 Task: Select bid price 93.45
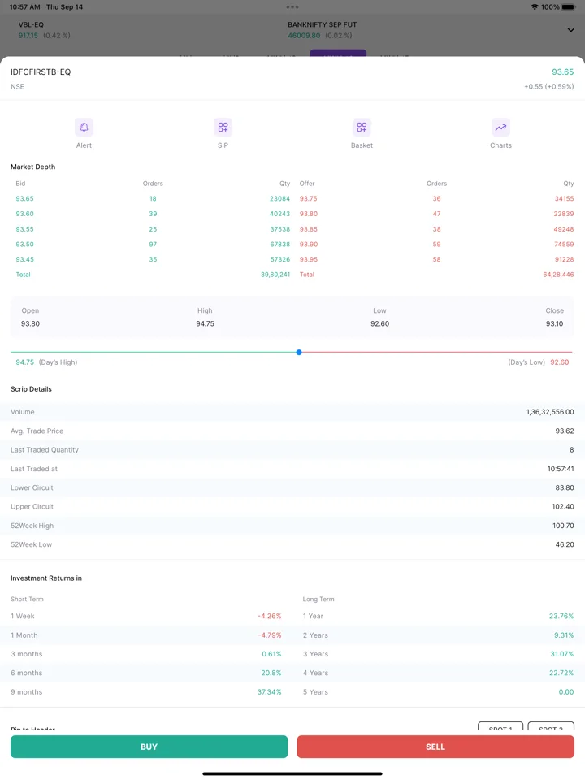(25, 259)
